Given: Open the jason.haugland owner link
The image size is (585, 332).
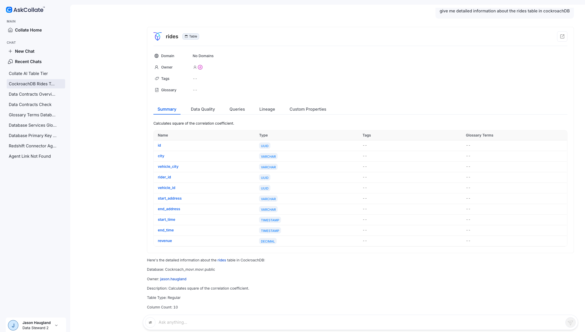Looking at the screenshot, I should click(173, 279).
